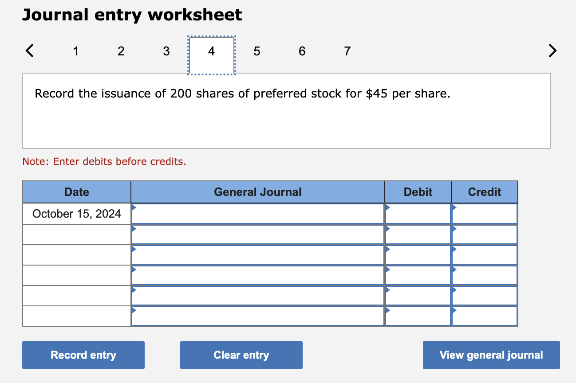
Task: Open journal entry tab 5
Action: click(256, 51)
